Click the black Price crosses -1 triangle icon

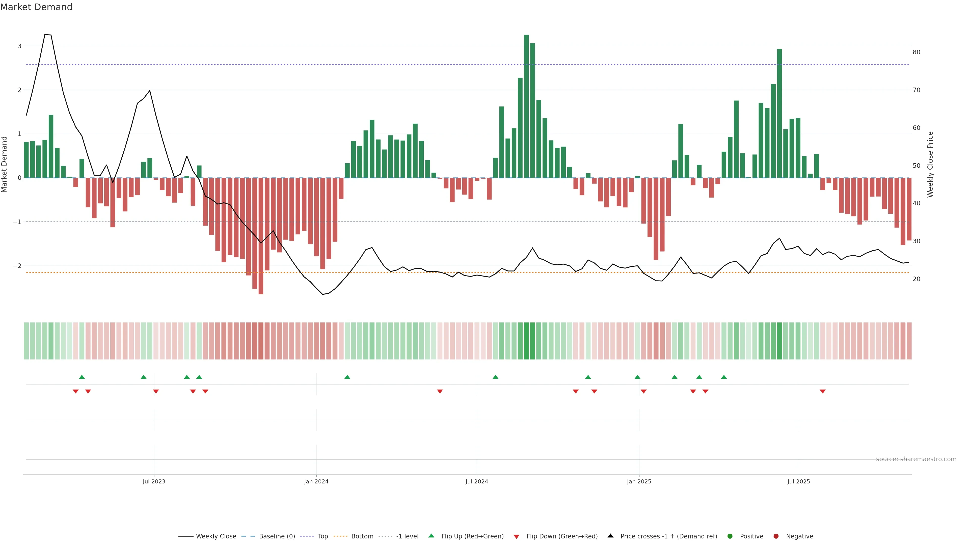tap(610, 536)
